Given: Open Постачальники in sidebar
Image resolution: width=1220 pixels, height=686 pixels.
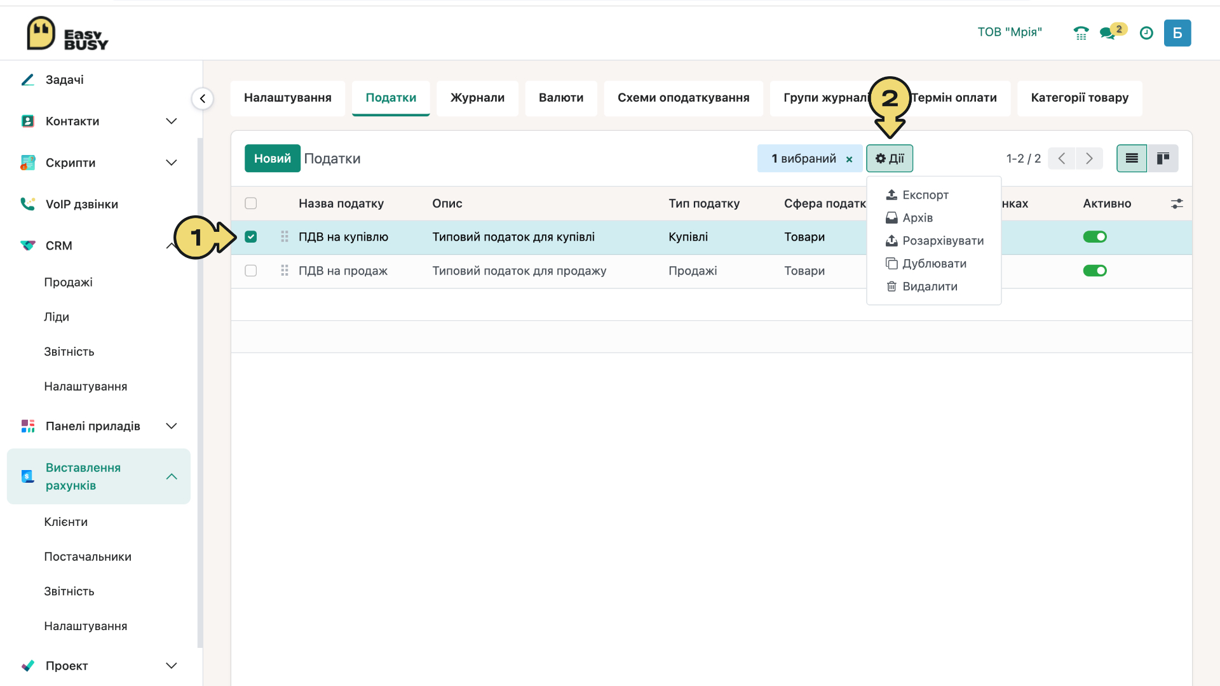Looking at the screenshot, I should coord(88,557).
